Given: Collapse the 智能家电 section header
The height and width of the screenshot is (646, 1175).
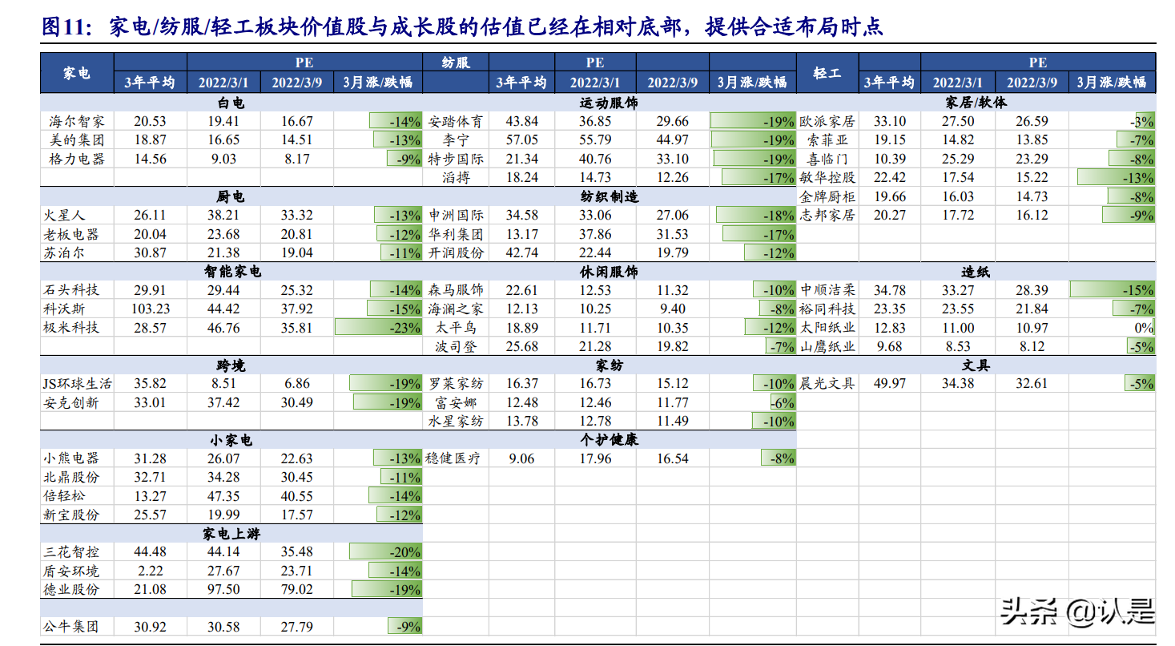Looking at the screenshot, I should [231, 271].
